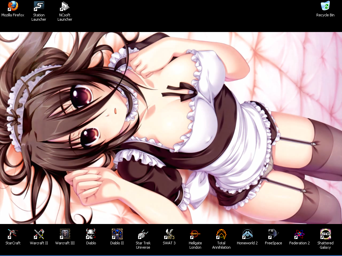342x256 pixels.
Task: Select the Diablo II shortcut icon
Action: 117,234
